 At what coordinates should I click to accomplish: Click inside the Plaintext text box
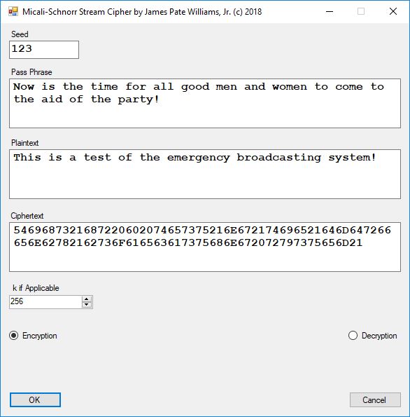pyautogui.click(x=205, y=175)
